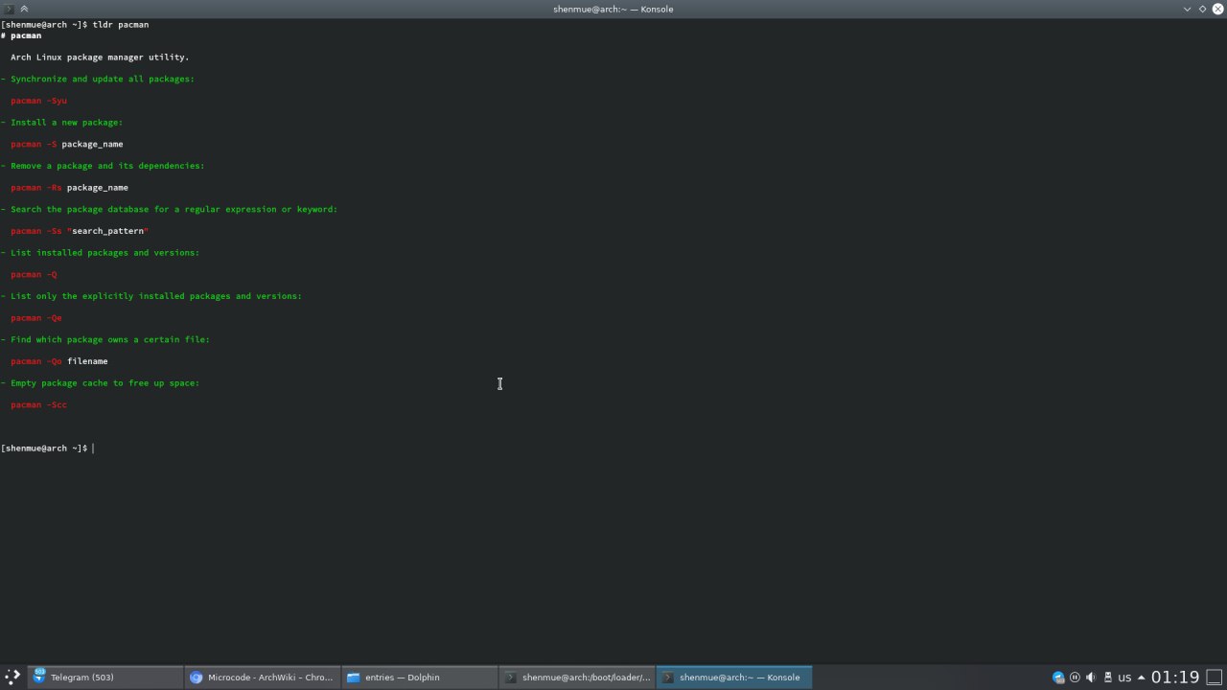
Task: Click the Show Desktop button
Action: pos(1215,678)
